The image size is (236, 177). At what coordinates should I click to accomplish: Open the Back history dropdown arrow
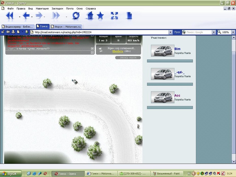pos(32,17)
